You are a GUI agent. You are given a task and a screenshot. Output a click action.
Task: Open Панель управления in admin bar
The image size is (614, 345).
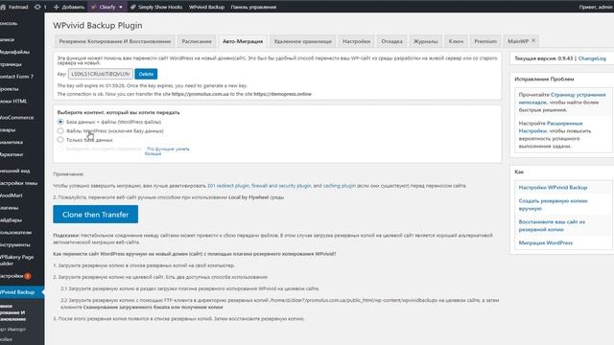[253, 7]
